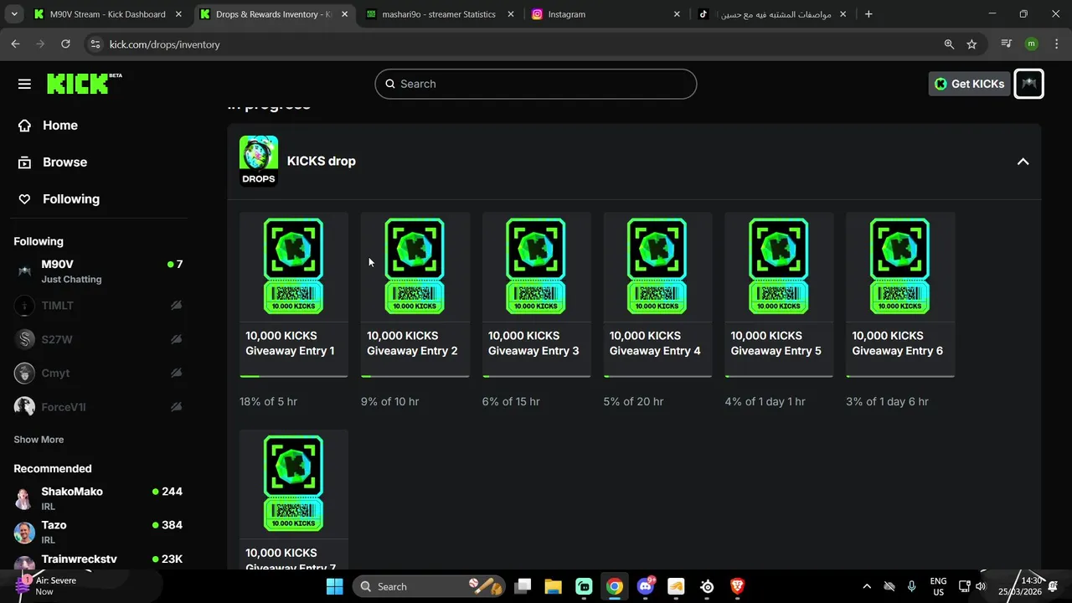Open Chrome profile button
Image resolution: width=1072 pixels, height=603 pixels.
[x=1032, y=44]
